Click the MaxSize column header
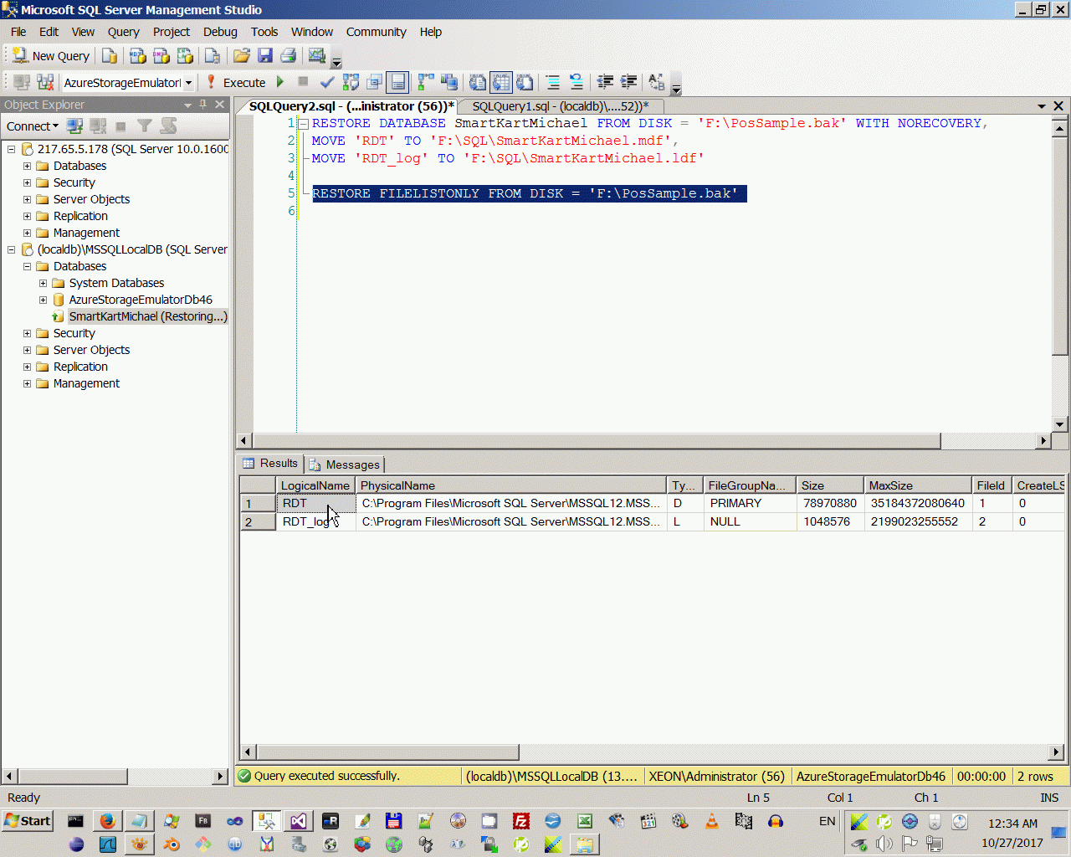The image size is (1071, 857). click(x=918, y=485)
